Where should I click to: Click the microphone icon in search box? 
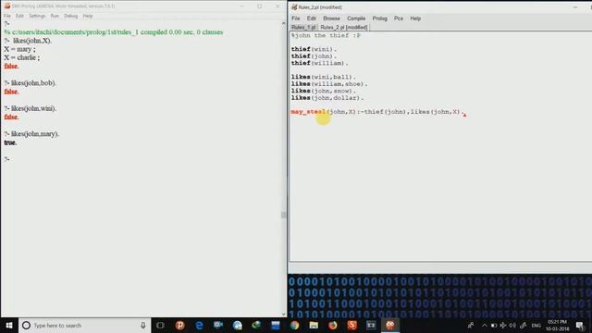(x=143, y=325)
